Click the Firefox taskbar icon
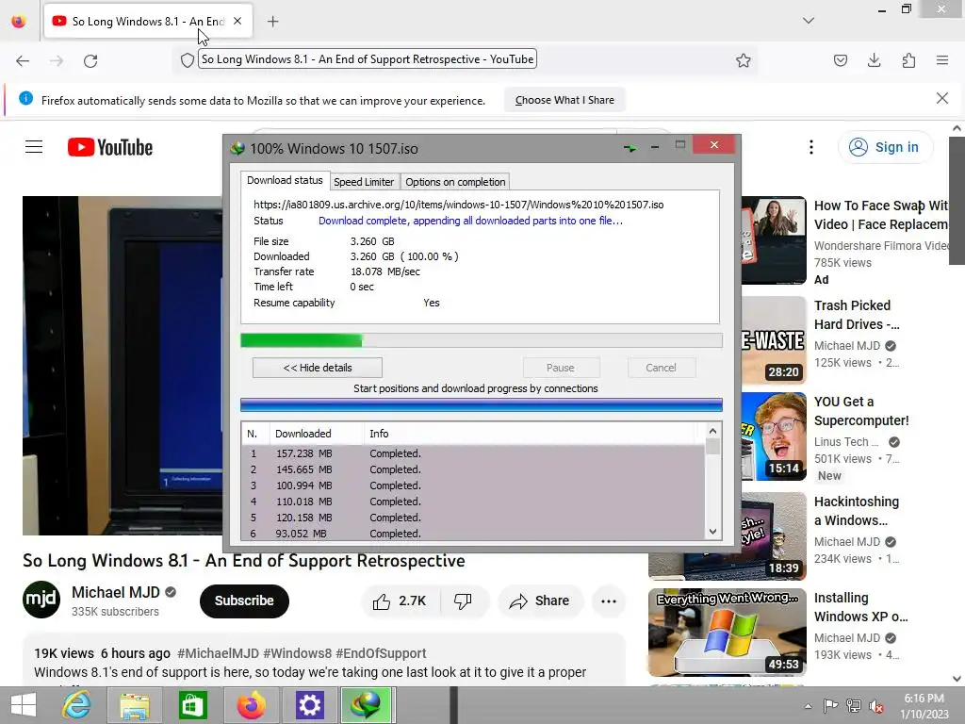The width and height of the screenshot is (965, 724). point(251,705)
